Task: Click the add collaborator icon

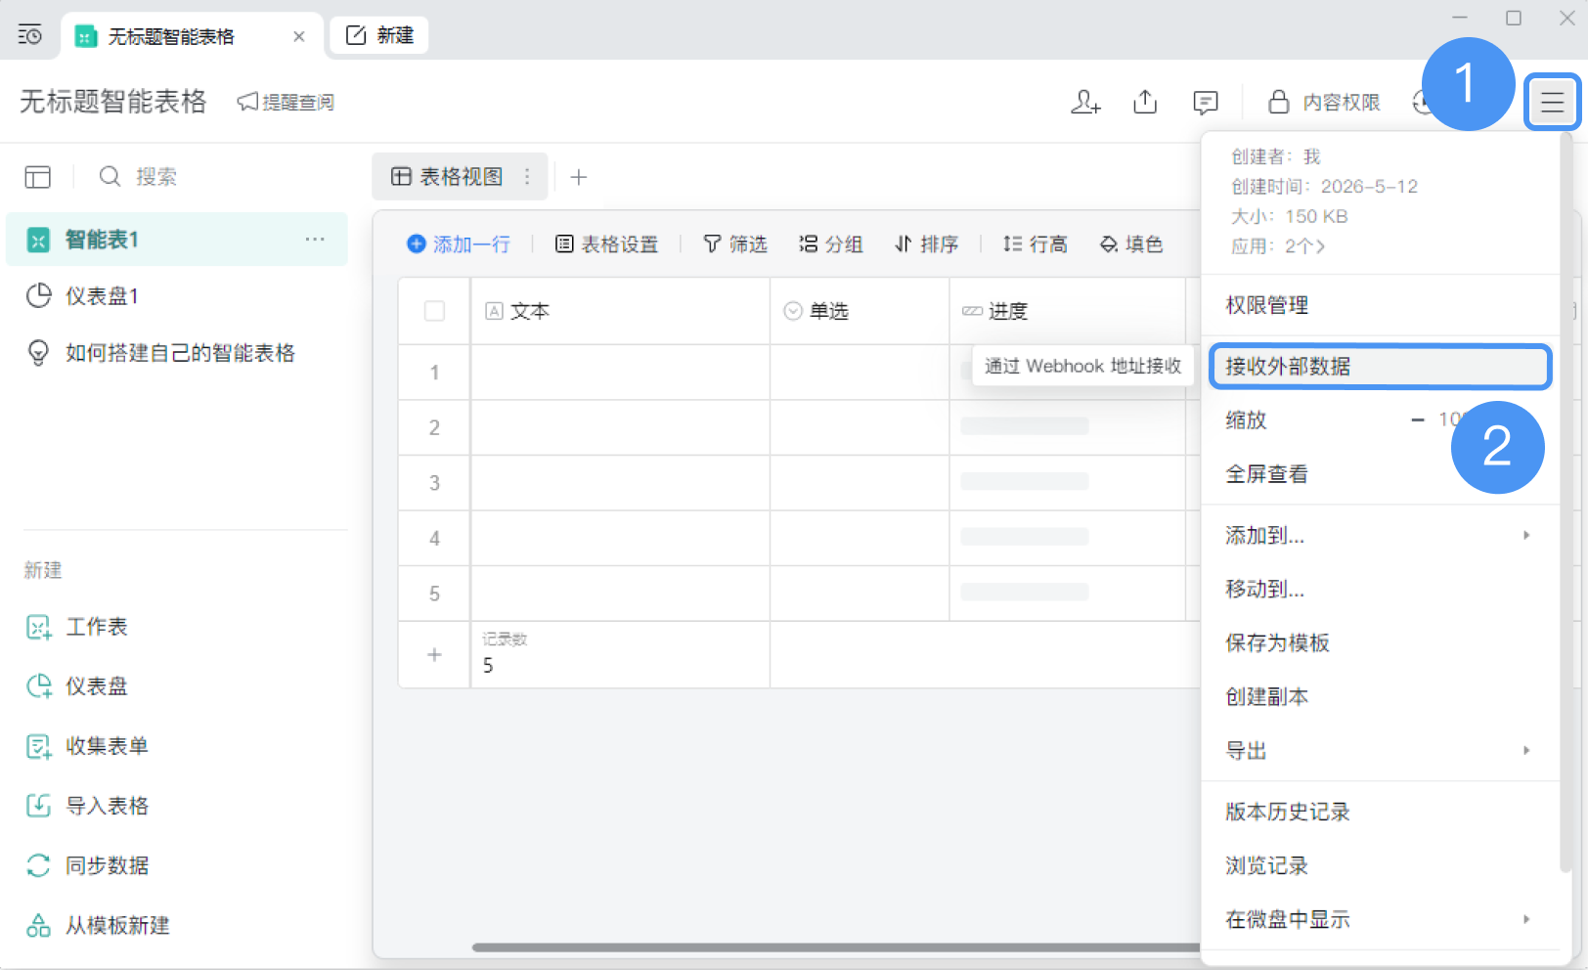Action: pos(1085,102)
